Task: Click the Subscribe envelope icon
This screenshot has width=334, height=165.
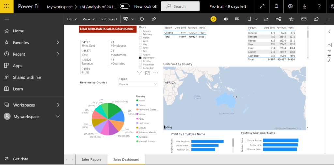Action: coord(304,19)
